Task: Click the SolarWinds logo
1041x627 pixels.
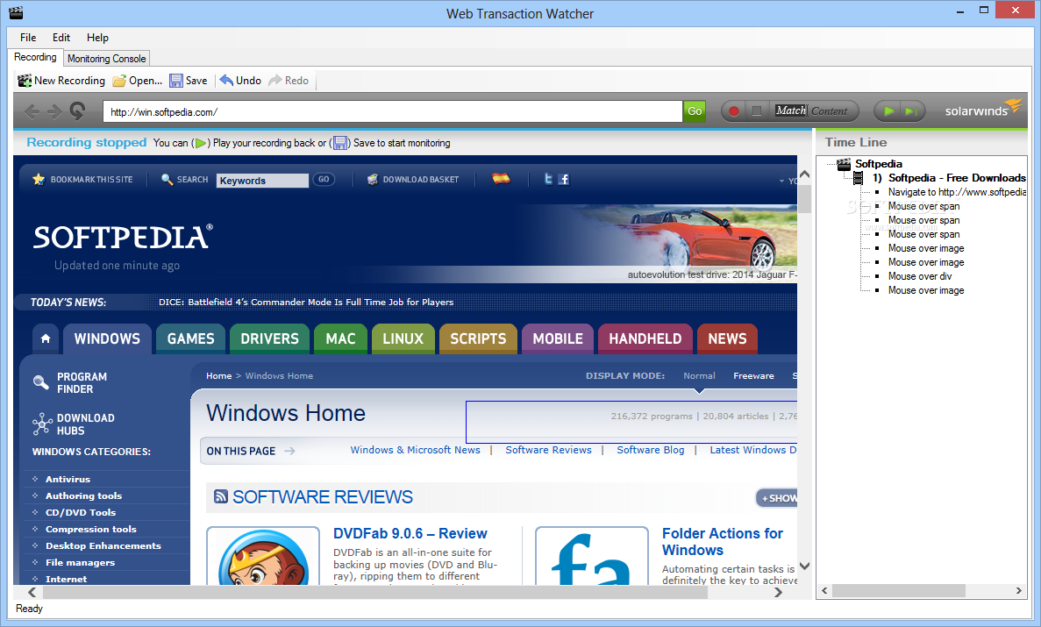Action: pos(982,109)
